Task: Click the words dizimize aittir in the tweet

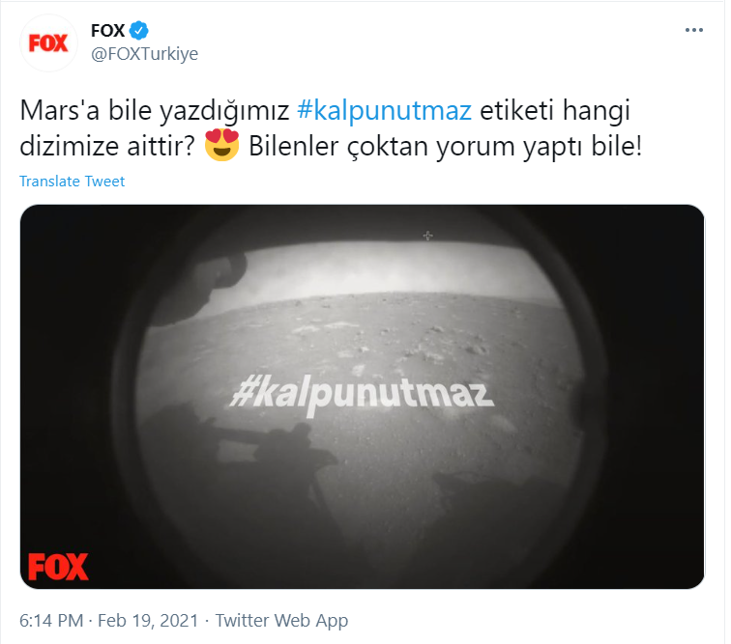Action: coord(107,147)
